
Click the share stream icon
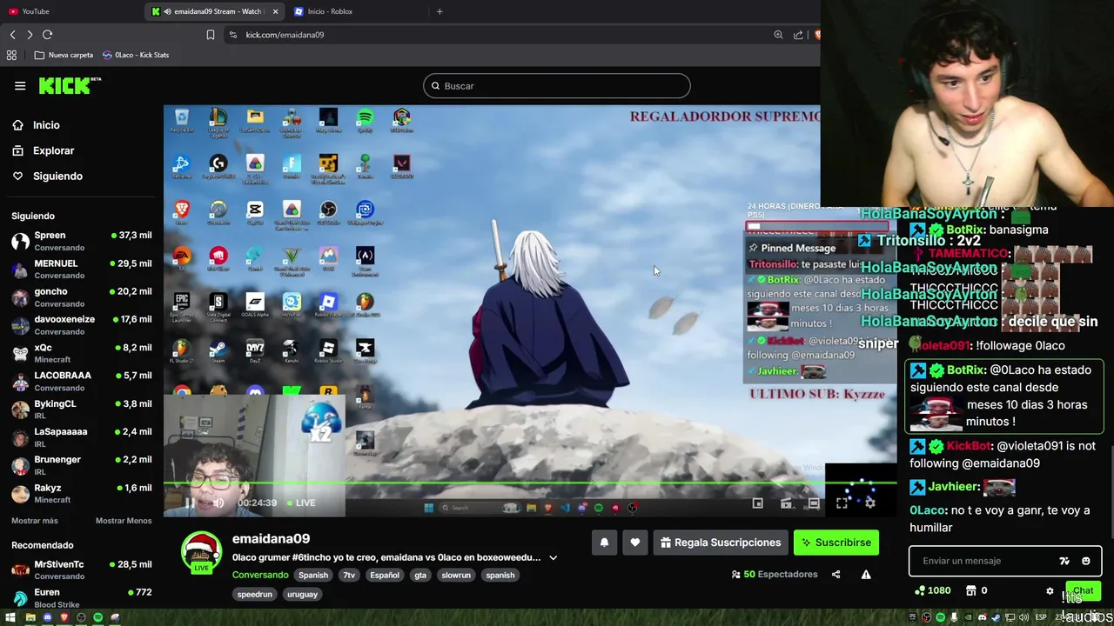835,575
